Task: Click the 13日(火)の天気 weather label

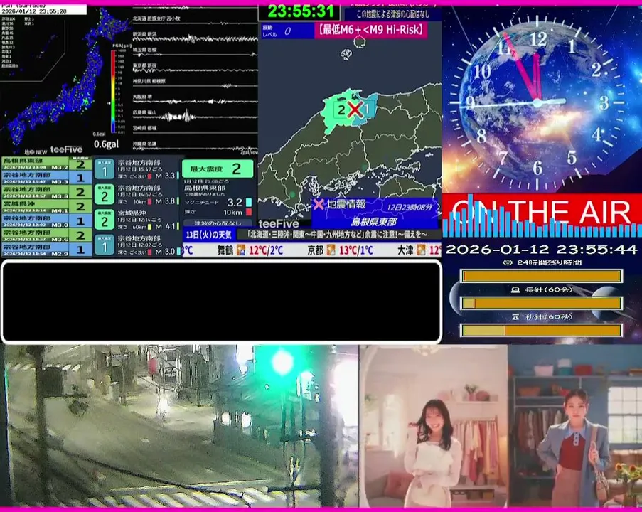Action: point(209,235)
